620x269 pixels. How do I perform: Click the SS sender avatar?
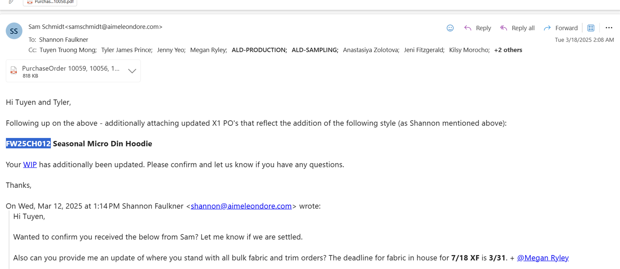click(x=14, y=31)
